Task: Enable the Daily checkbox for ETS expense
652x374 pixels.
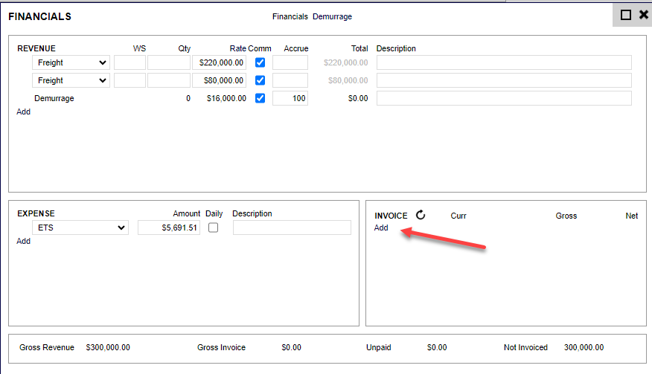Action: [213, 228]
